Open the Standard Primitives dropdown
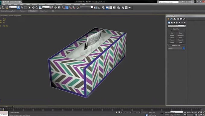Viewport: 205px width, 116px height. pos(177,26)
